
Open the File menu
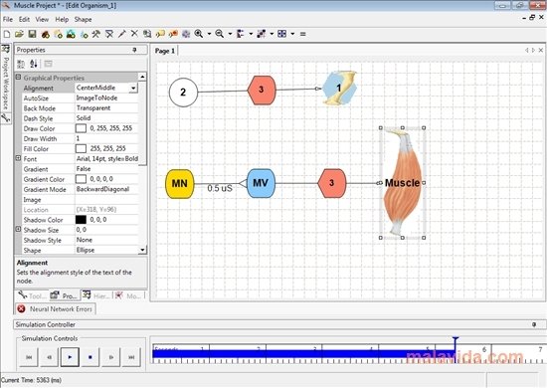pos(8,19)
